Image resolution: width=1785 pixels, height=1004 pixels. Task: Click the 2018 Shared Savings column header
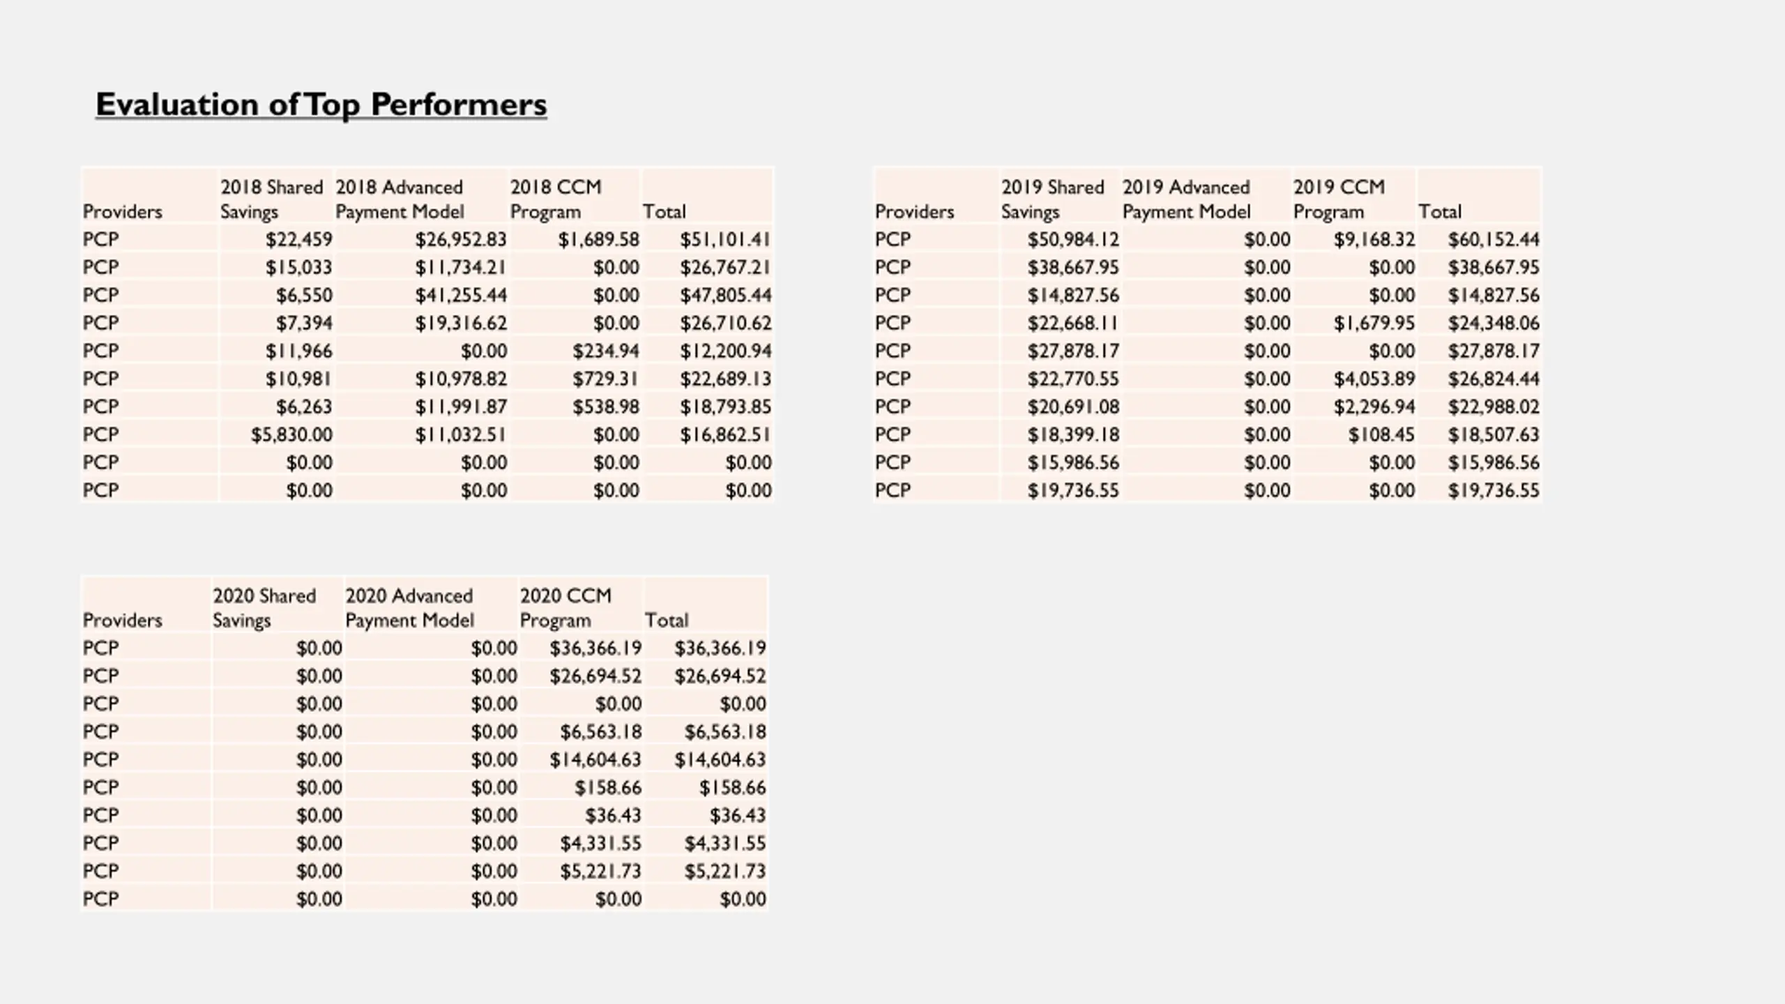[272, 199]
